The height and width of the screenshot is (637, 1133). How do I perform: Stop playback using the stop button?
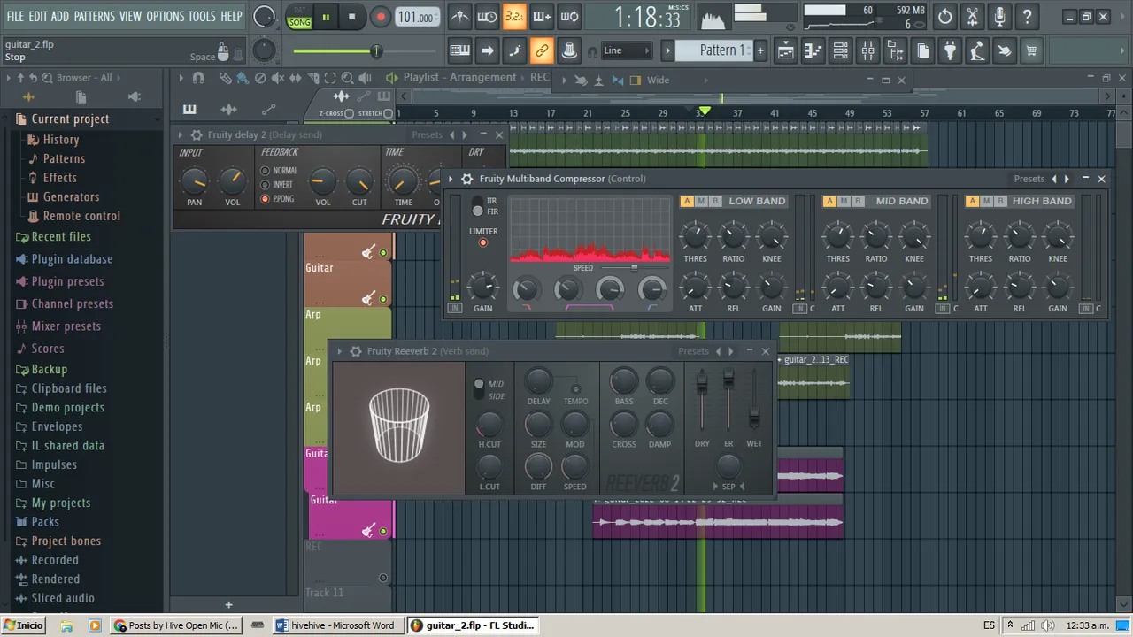point(352,17)
